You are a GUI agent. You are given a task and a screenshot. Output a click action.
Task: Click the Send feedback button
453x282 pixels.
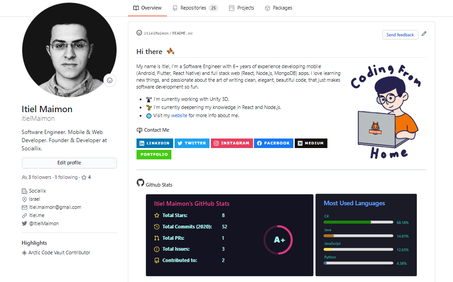coord(400,35)
